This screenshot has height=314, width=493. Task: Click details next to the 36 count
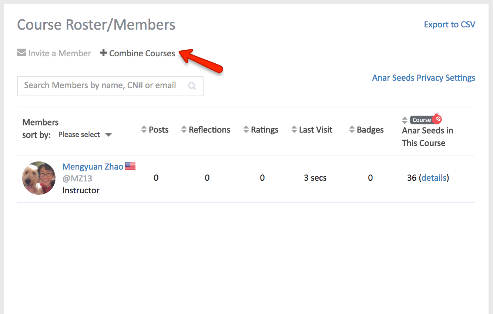[x=434, y=178]
